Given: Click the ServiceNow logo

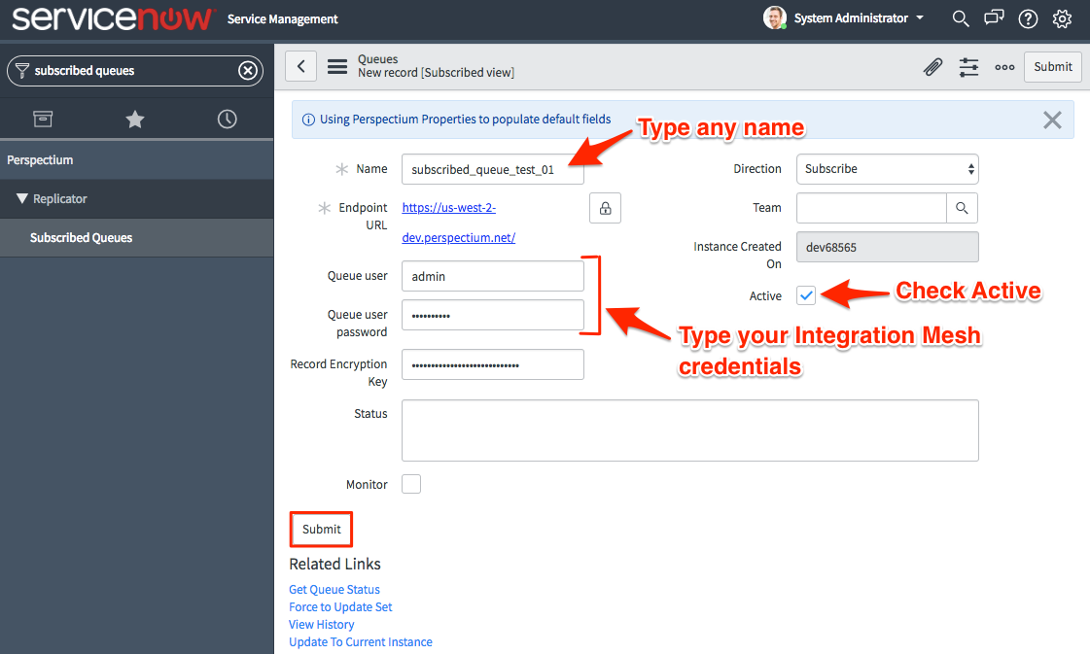Looking at the screenshot, I should tap(114, 18).
